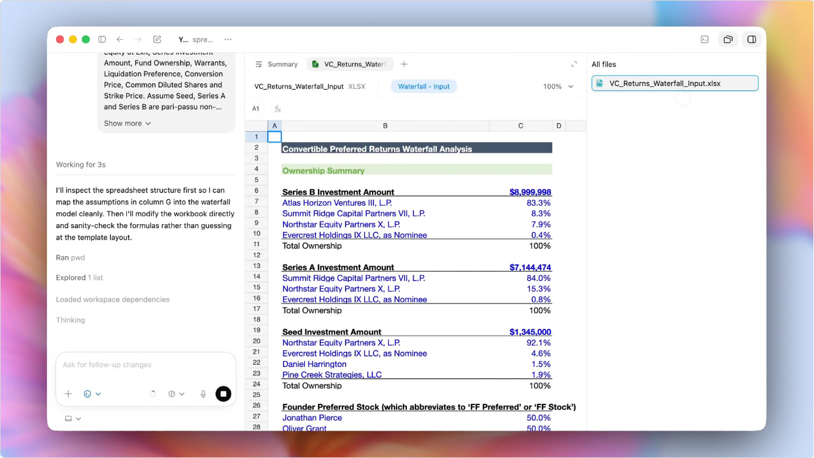Add a new tab with plus icon
814x458 pixels.
pos(404,64)
